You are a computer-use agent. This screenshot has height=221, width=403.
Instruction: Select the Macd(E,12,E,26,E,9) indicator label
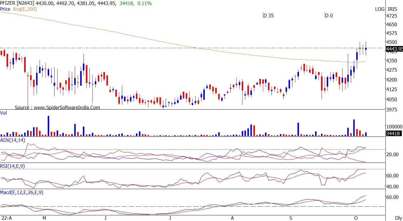(21, 193)
